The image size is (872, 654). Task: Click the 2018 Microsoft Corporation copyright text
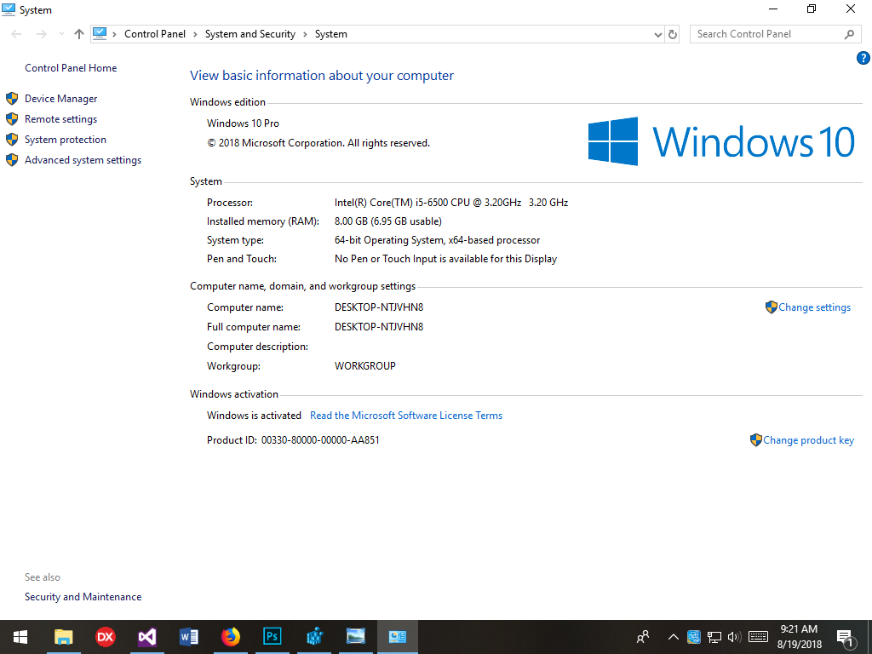pyautogui.click(x=318, y=143)
